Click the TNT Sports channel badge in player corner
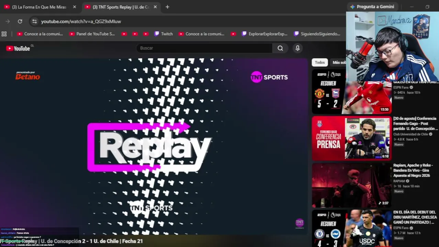 [x=300, y=224]
